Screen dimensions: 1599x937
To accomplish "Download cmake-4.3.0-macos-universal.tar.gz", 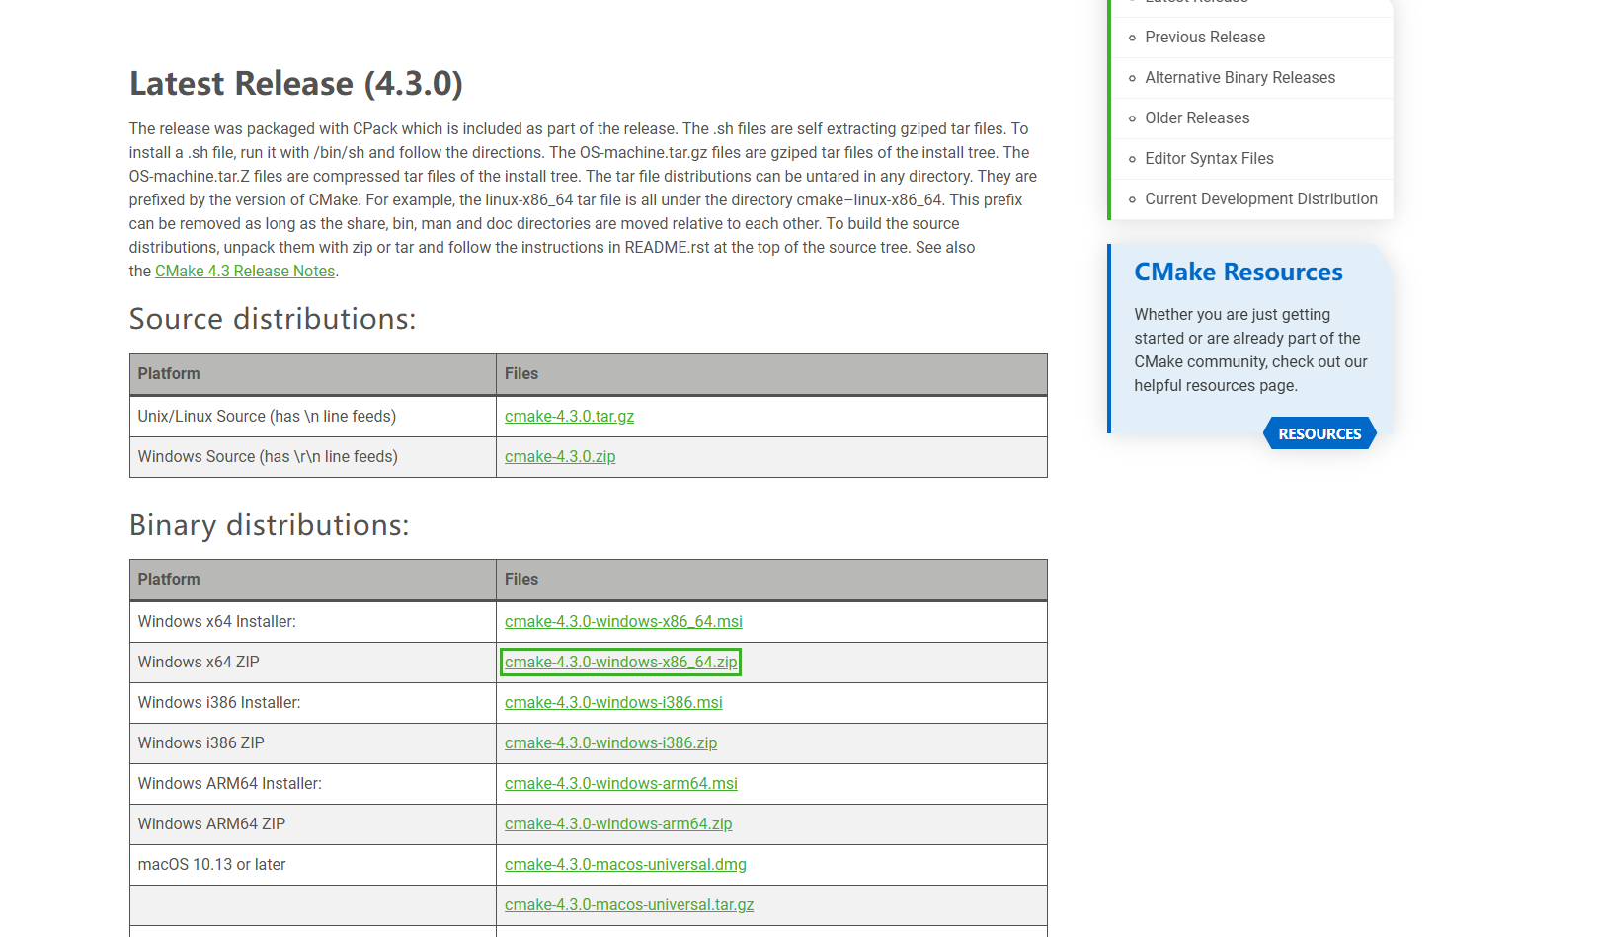I will [x=629, y=905].
